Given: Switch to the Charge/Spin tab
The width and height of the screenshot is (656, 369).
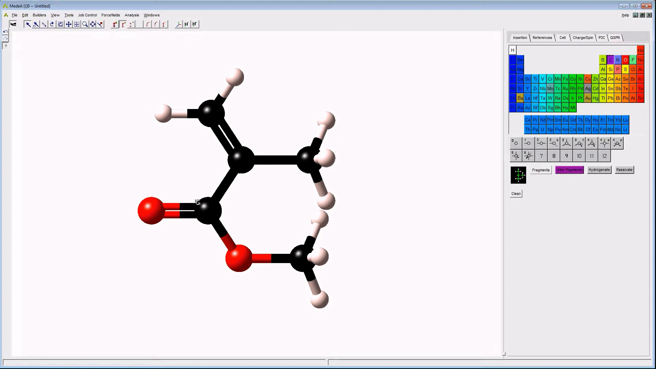Looking at the screenshot, I should pos(583,38).
